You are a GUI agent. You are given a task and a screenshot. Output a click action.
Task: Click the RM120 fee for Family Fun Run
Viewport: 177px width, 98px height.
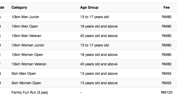tap(167, 92)
